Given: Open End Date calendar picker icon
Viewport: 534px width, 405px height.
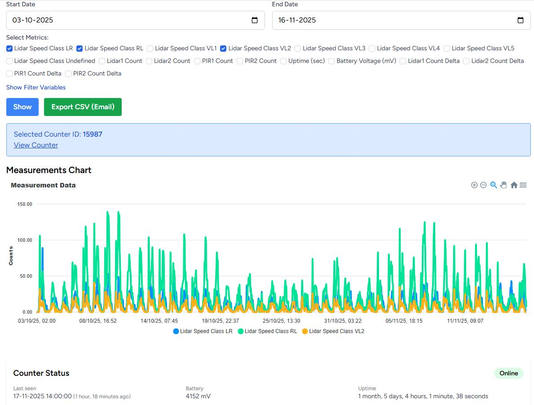Looking at the screenshot, I should point(521,20).
